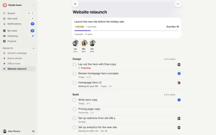The image size is (216, 135).
Task: Click assignee avatar on Set up analytics
Action: (x=179, y=127)
